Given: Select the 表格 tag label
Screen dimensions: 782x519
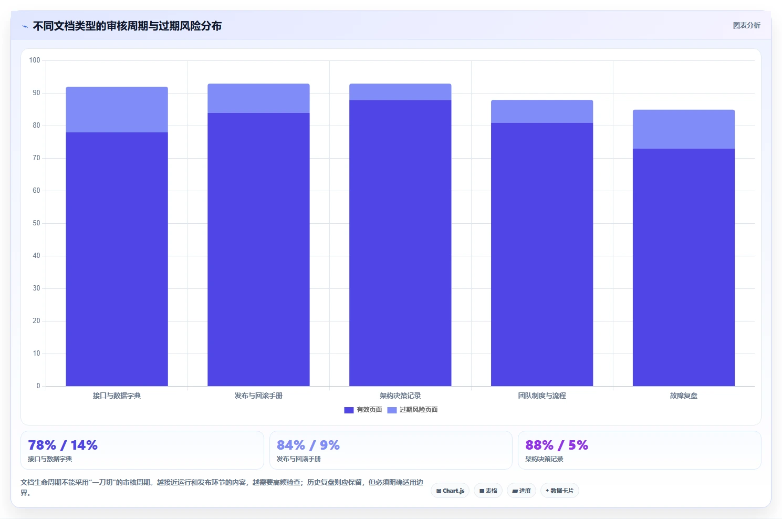Looking at the screenshot, I should [491, 491].
